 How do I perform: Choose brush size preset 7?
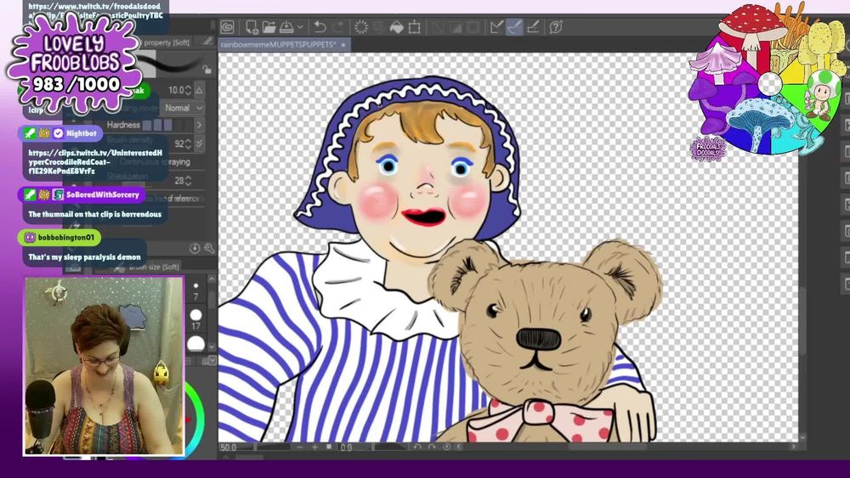click(x=195, y=290)
